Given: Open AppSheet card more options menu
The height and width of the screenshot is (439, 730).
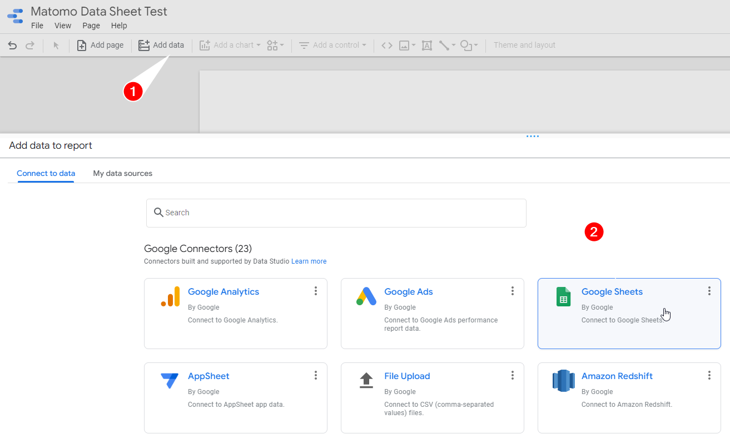Looking at the screenshot, I should pyautogui.click(x=316, y=375).
